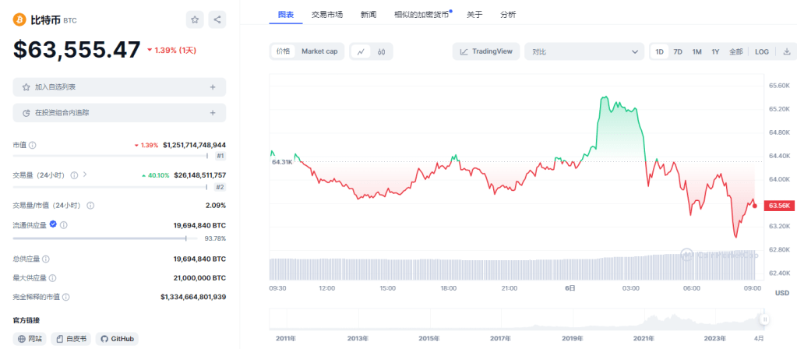
Task: Switch to the candlestick chart icon
Action: pyautogui.click(x=382, y=51)
